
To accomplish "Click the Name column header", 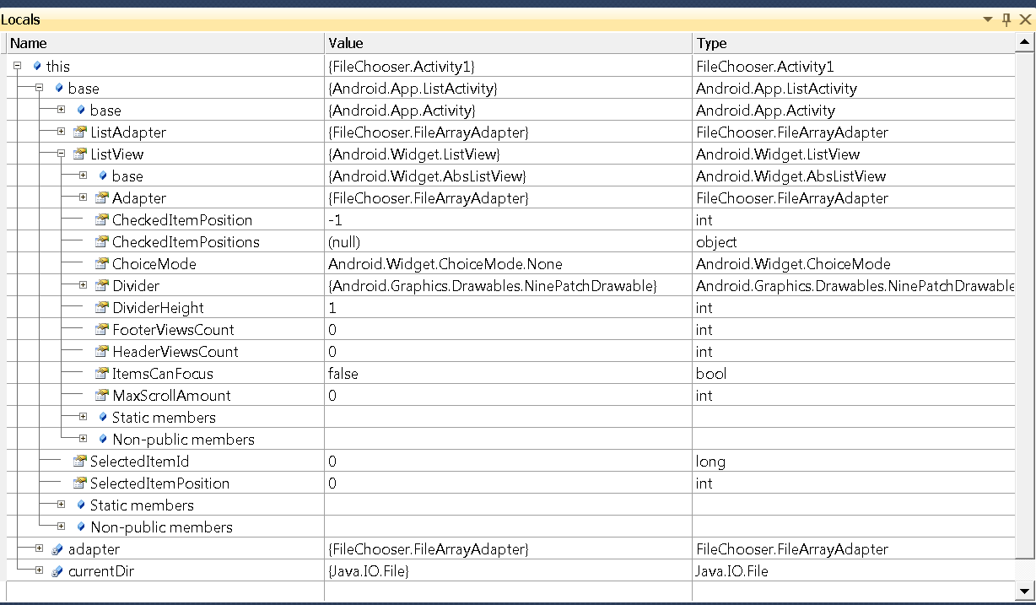I will (x=165, y=43).
